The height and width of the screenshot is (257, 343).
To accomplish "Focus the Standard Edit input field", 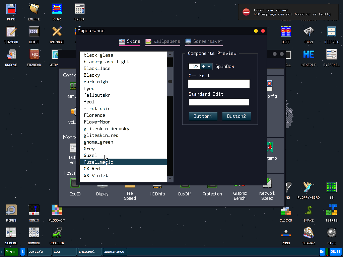I will click(219, 102).
